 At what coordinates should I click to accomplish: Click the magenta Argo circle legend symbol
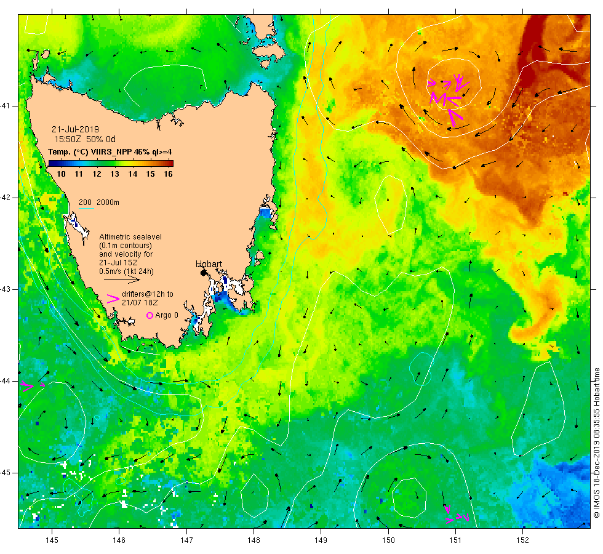pyautogui.click(x=150, y=315)
